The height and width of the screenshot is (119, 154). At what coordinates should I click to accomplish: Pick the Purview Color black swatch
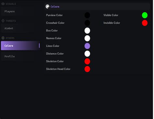pyautogui.click(x=87, y=15)
